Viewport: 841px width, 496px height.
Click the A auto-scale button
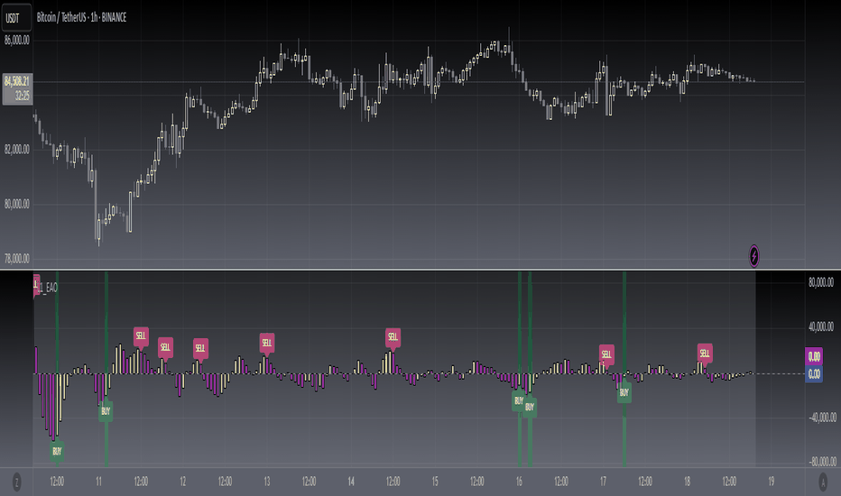click(x=823, y=482)
